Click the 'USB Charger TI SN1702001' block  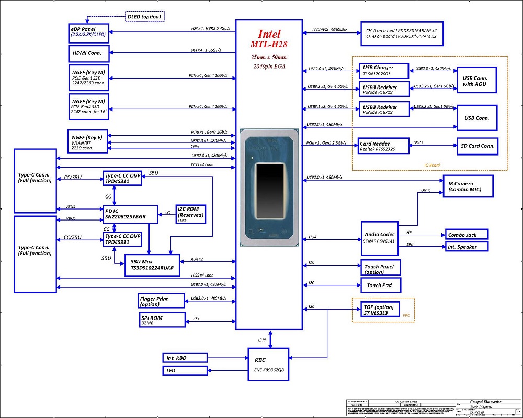(x=384, y=71)
